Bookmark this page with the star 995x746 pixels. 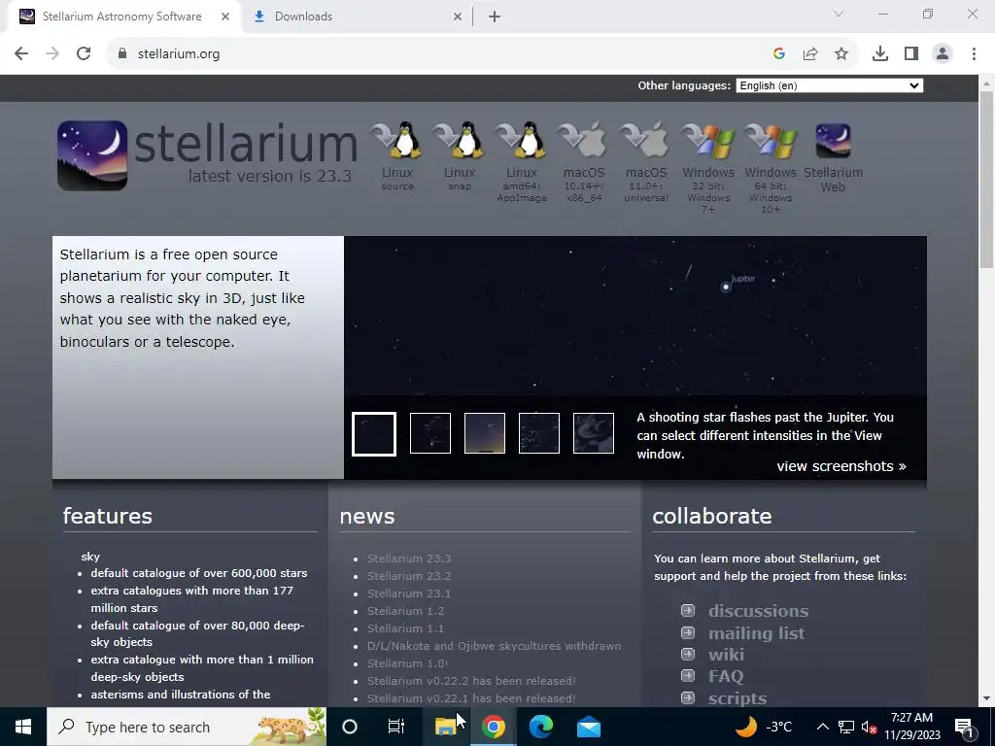tap(841, 54)
